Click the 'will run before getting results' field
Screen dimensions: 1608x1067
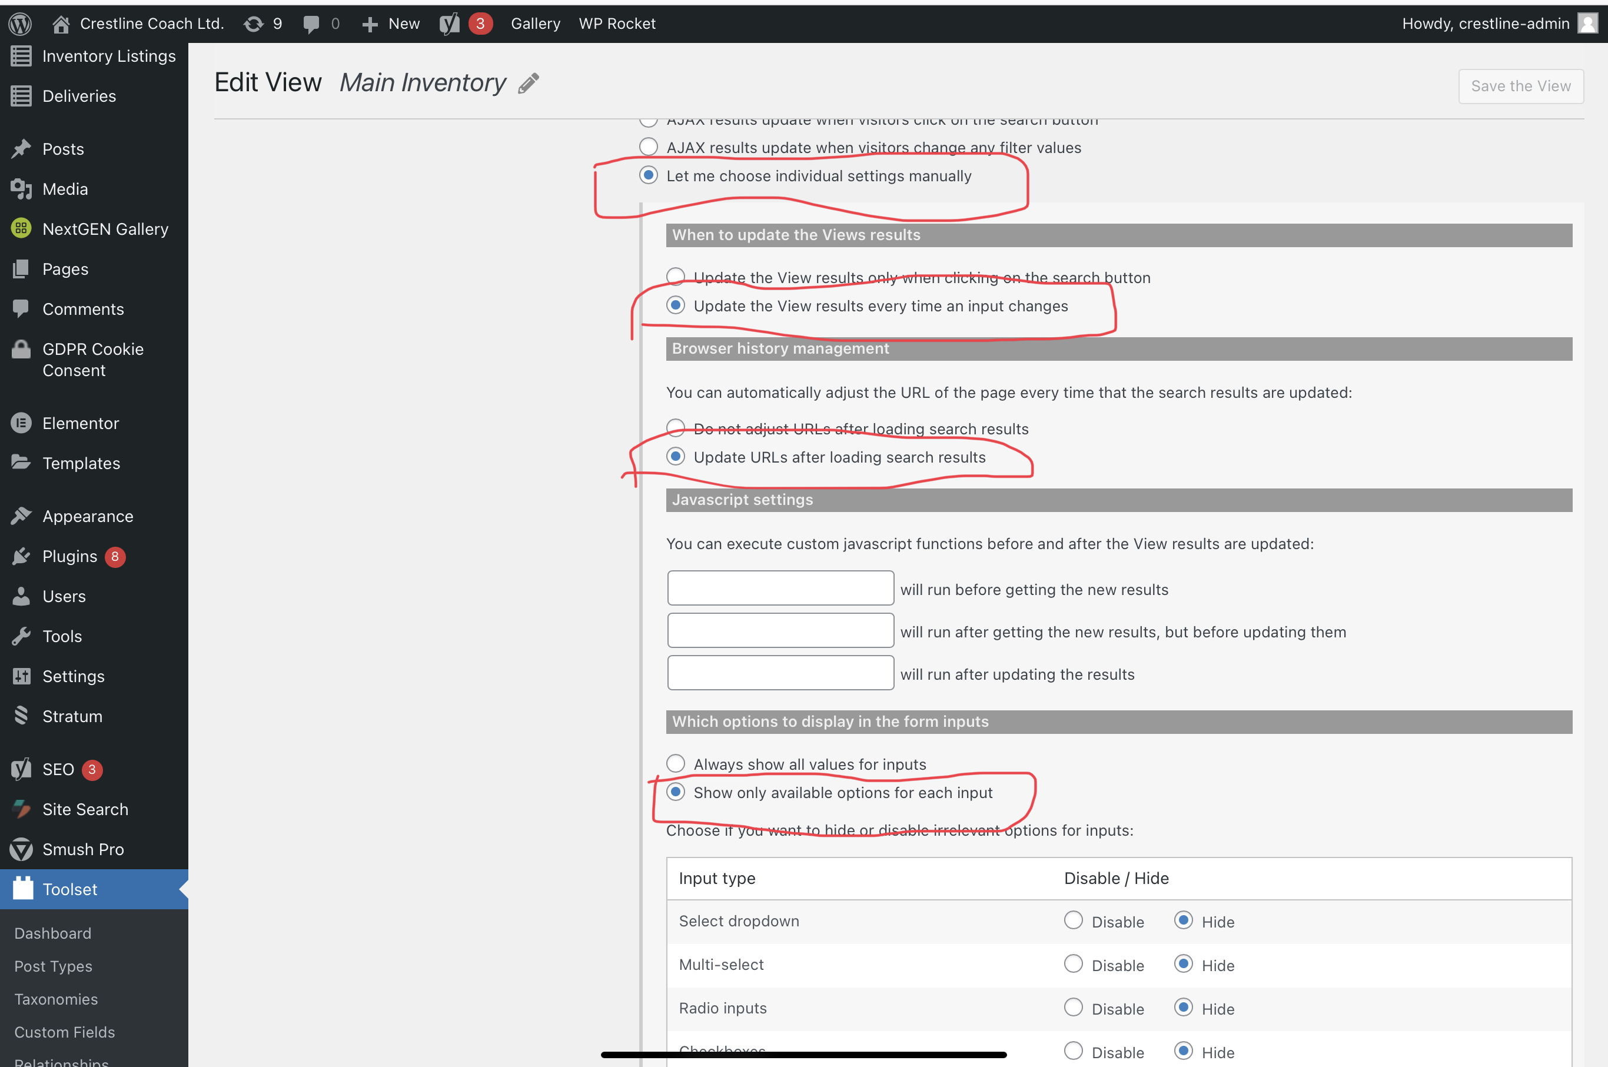(780, 588)
